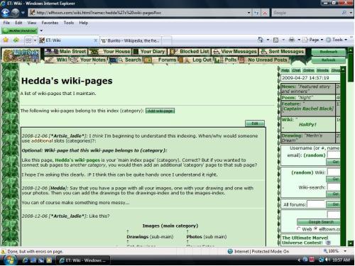This screenshot has width=355, height=266.
Task: Click the Home icon in command bar
Action: coord(261,40)
